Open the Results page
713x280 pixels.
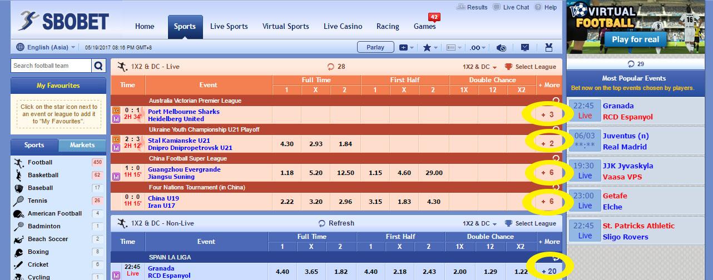tap(472, 7)
